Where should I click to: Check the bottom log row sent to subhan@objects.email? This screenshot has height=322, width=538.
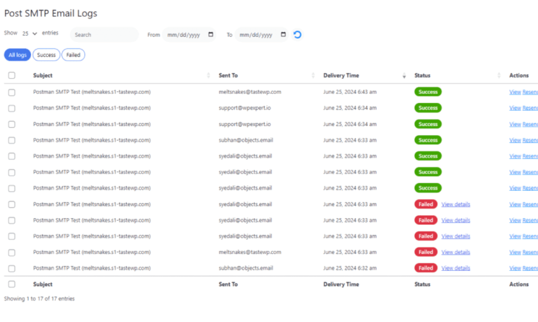(12, 268)
